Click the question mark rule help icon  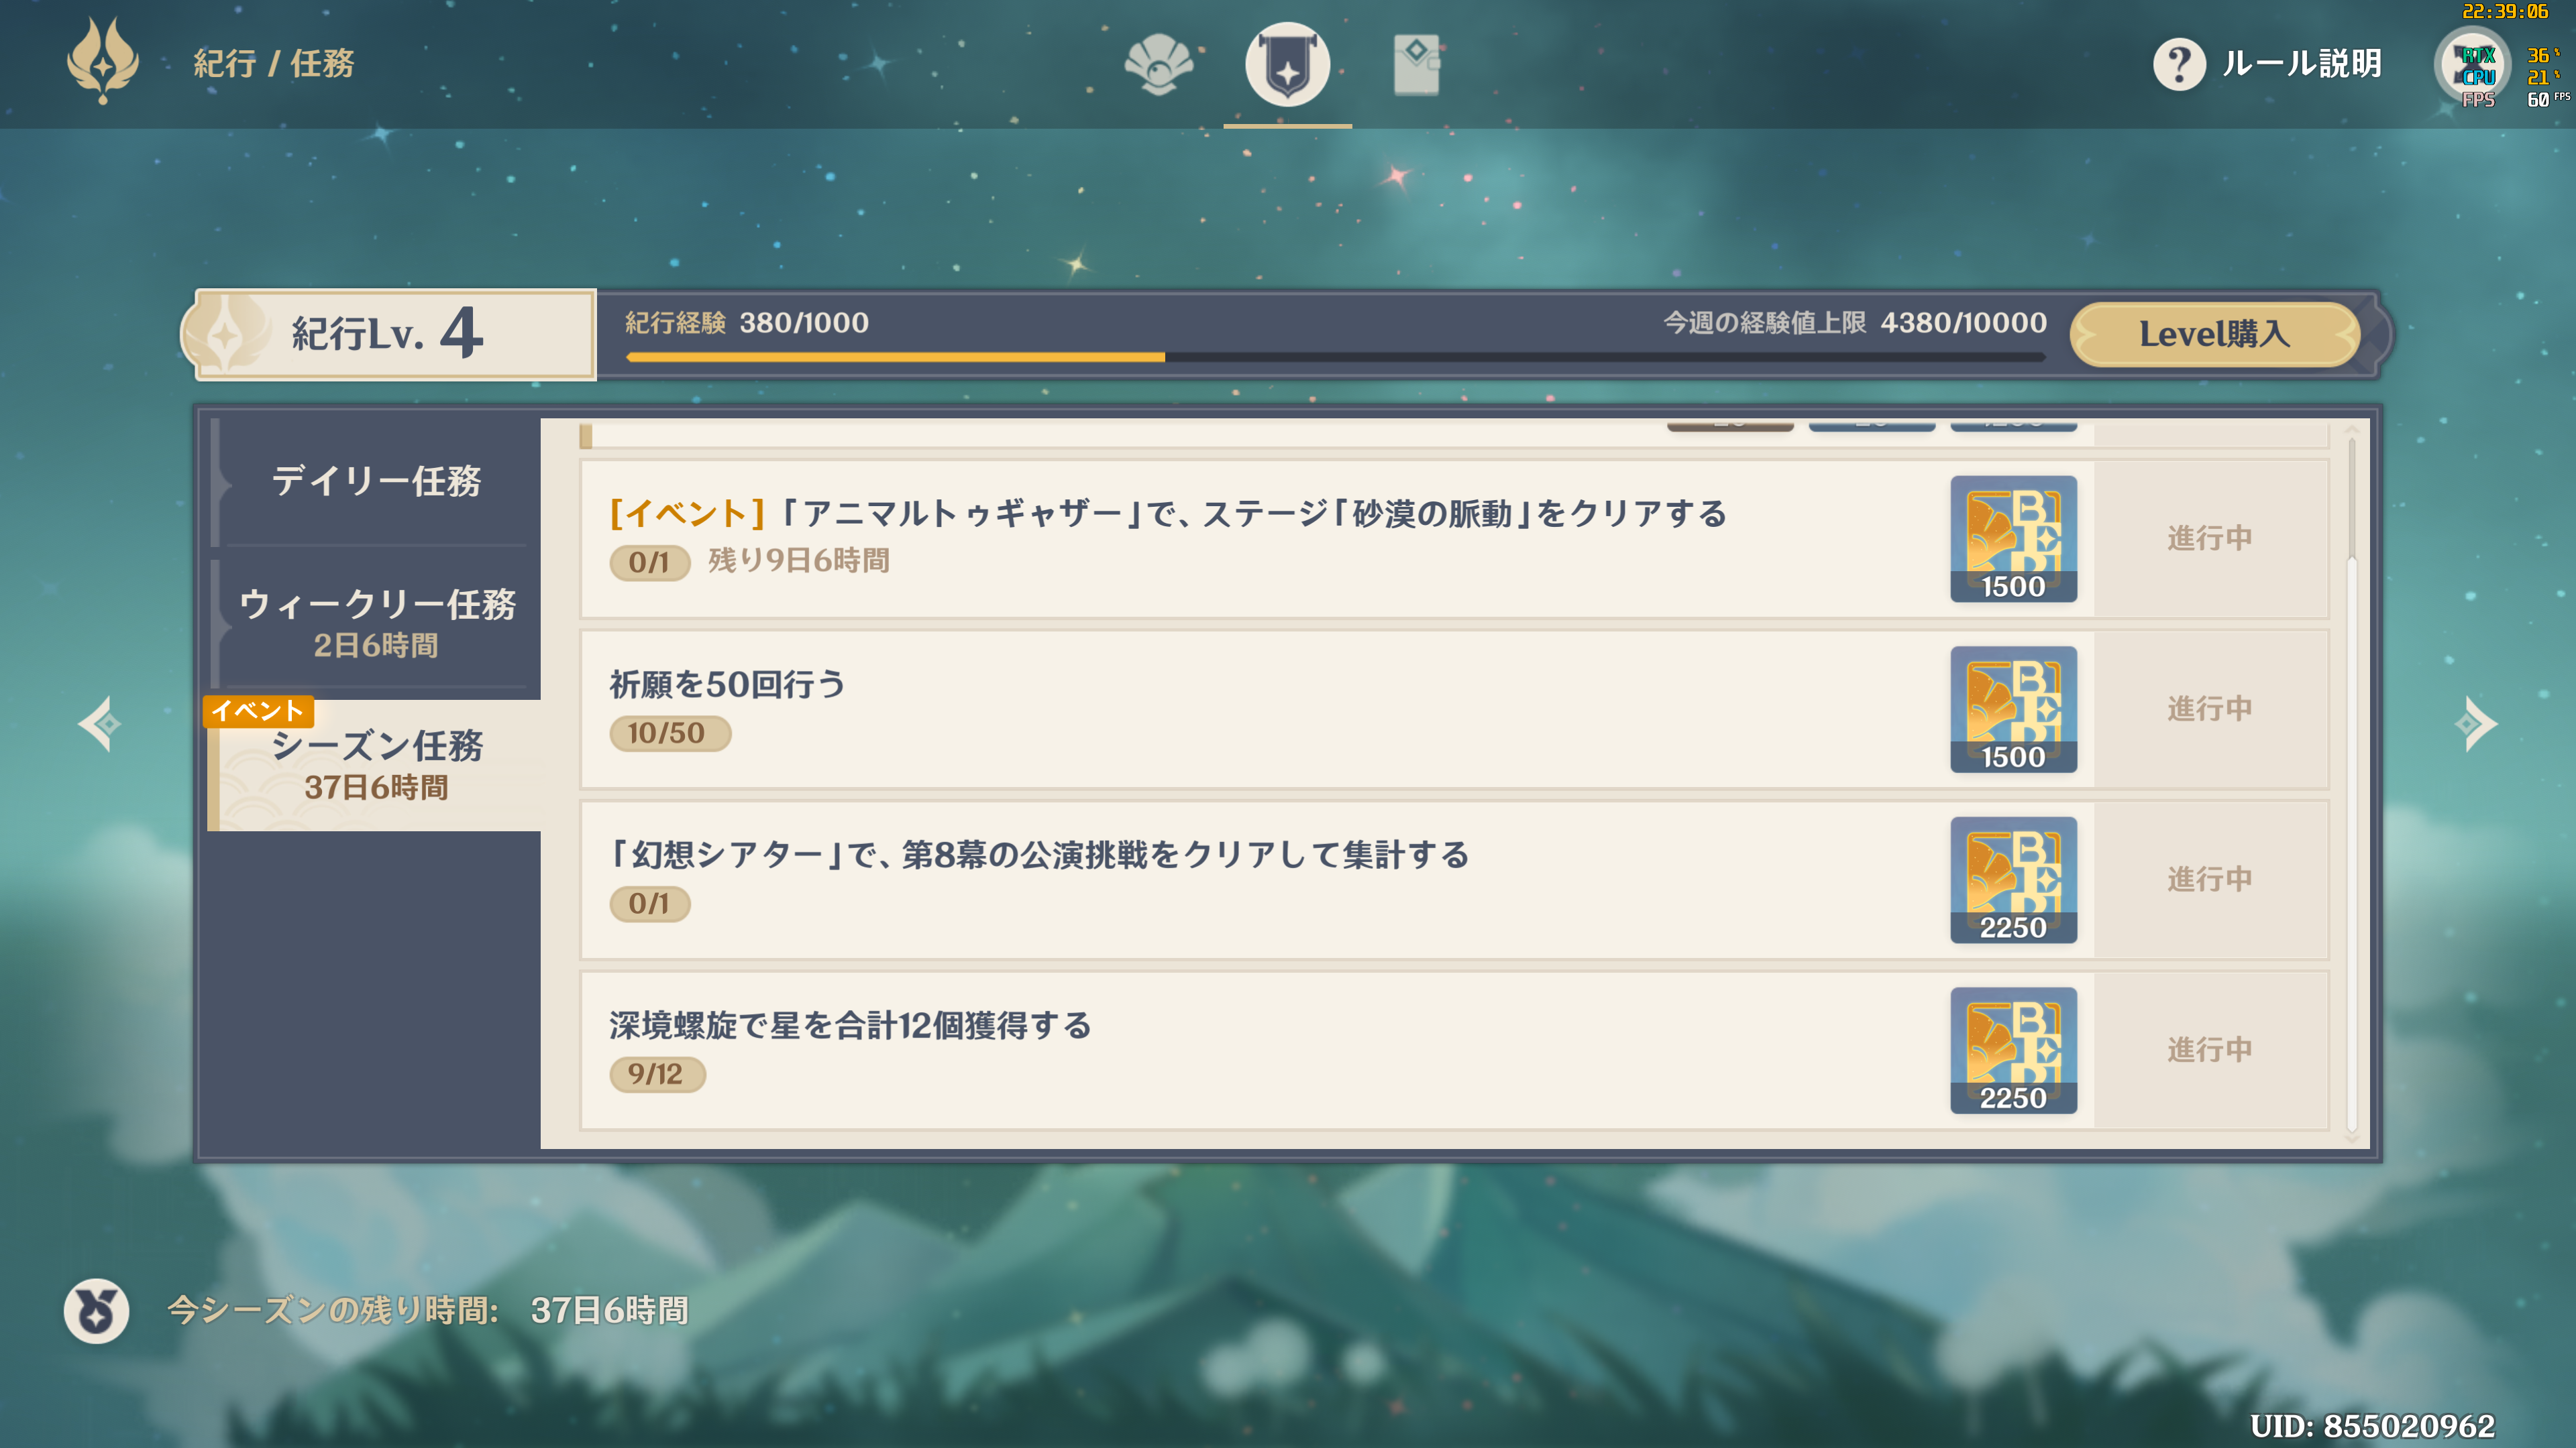click(2179, 65)
